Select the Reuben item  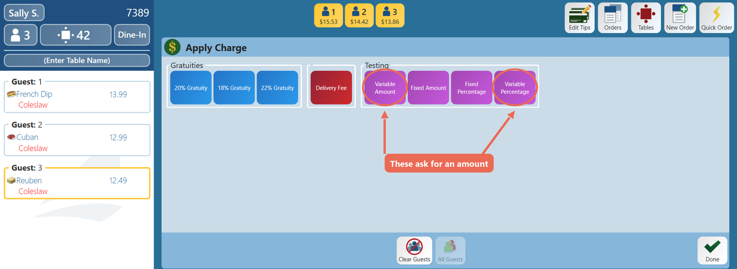tap(29, 180)
